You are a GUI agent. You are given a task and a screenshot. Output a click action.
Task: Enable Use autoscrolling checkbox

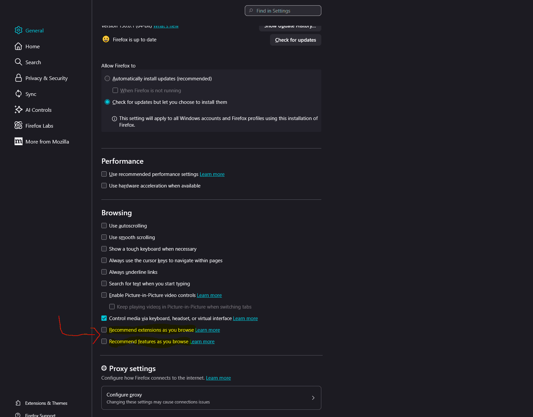pos(104,226)
